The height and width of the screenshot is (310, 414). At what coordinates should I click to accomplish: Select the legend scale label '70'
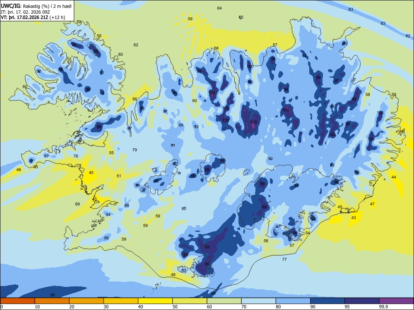pos(244,307)
